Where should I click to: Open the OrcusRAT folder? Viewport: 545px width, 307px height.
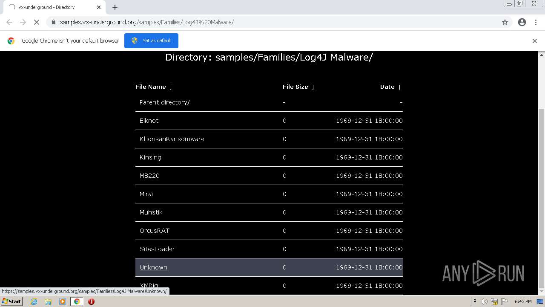[155, 231]
